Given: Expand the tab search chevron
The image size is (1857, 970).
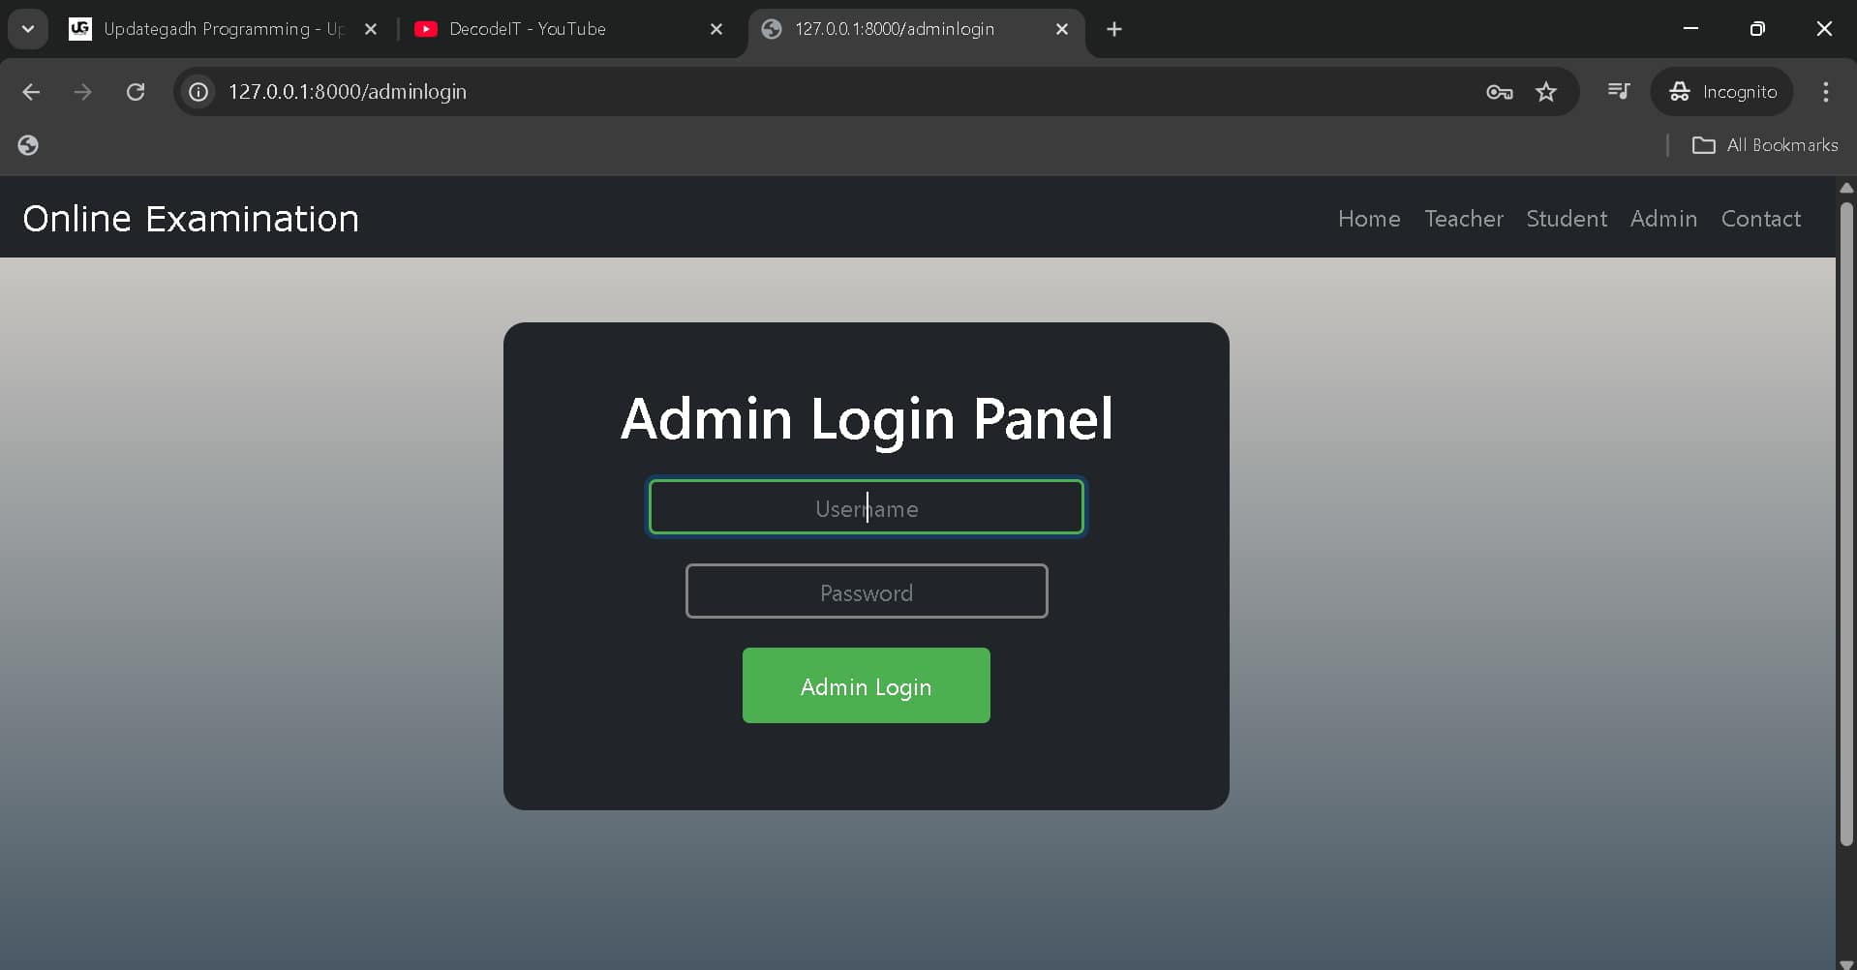Looking at the screenshot, I should coord(27,28).
